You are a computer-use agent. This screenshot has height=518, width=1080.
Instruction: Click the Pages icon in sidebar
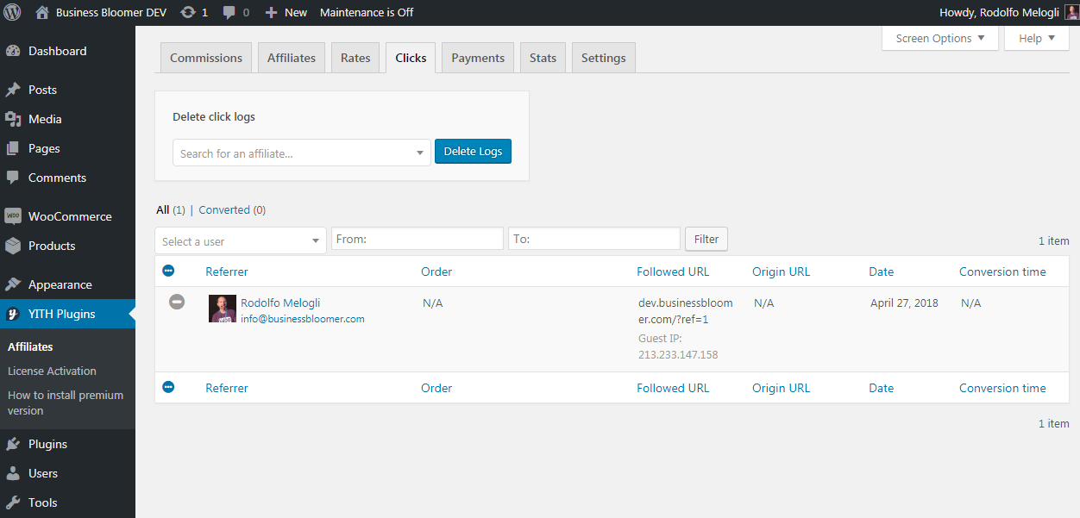13,148
